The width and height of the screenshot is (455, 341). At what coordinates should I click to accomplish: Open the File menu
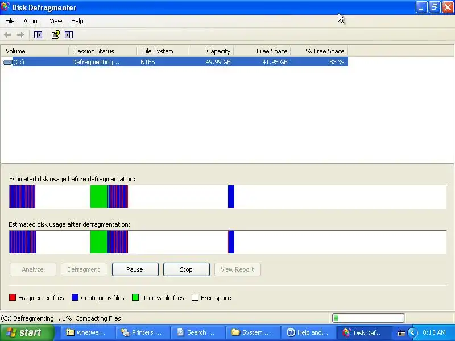(10, 21)
